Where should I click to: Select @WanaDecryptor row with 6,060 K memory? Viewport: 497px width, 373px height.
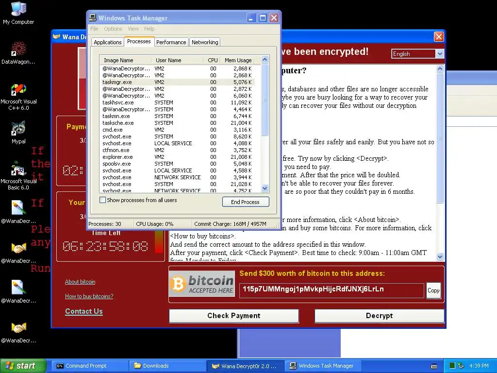[177, 96]
